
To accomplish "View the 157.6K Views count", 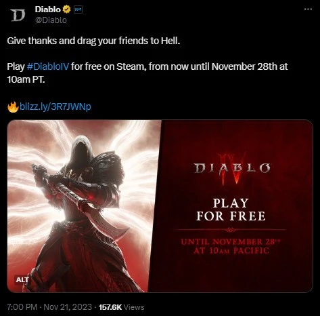I will click(121, 307).
